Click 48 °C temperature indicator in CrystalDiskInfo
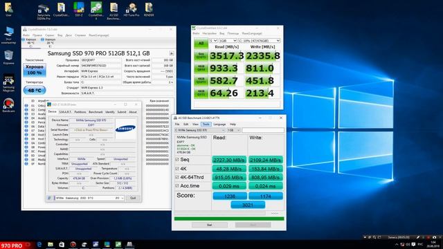This screenshot has height=249, width=443. click(35, 91)
